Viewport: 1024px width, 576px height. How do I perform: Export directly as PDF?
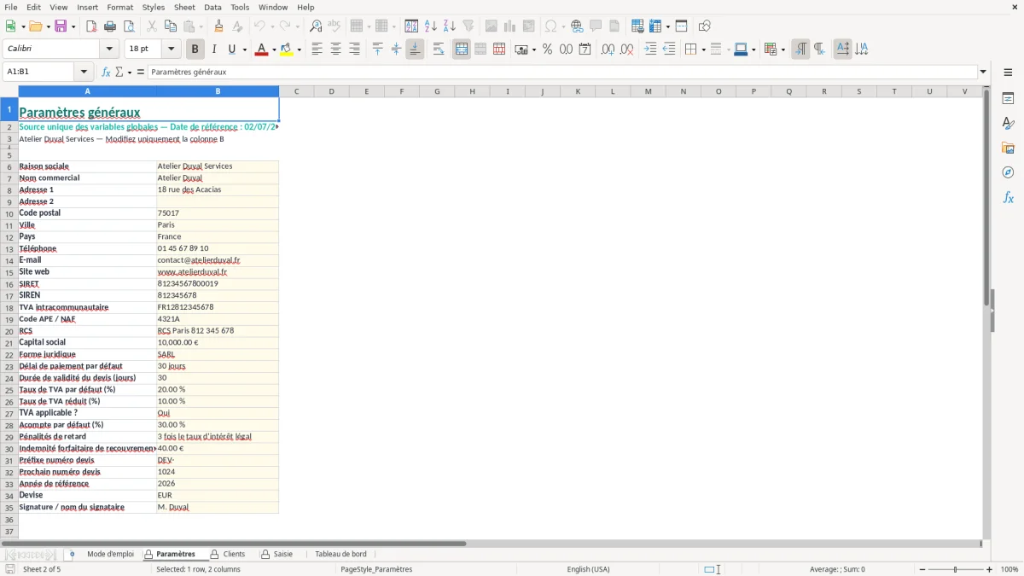[90, 26]
